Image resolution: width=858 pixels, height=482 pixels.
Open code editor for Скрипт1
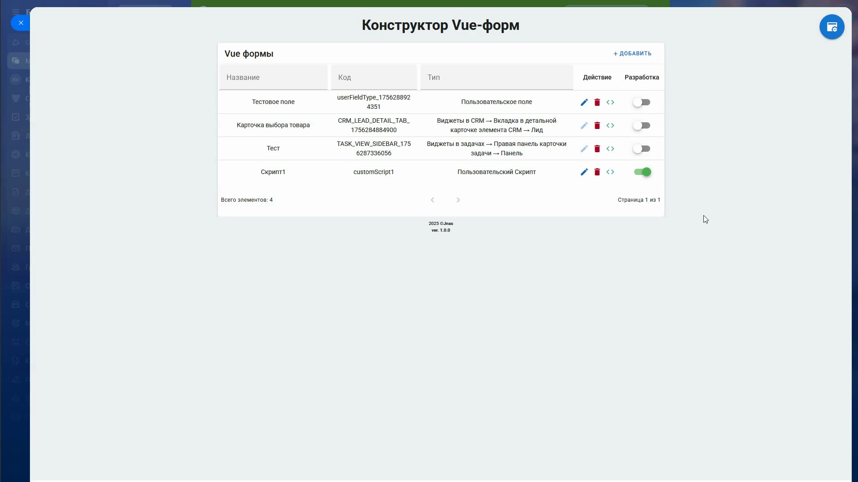pyautogui.click(x=610, y=172)
